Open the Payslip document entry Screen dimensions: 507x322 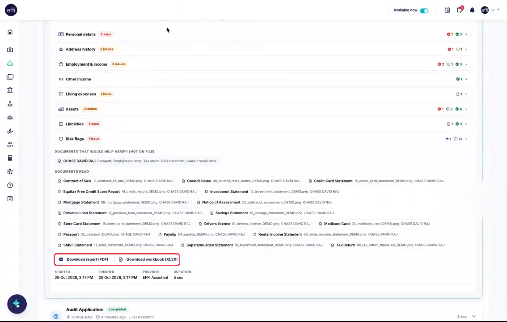(x=202, y=234)
